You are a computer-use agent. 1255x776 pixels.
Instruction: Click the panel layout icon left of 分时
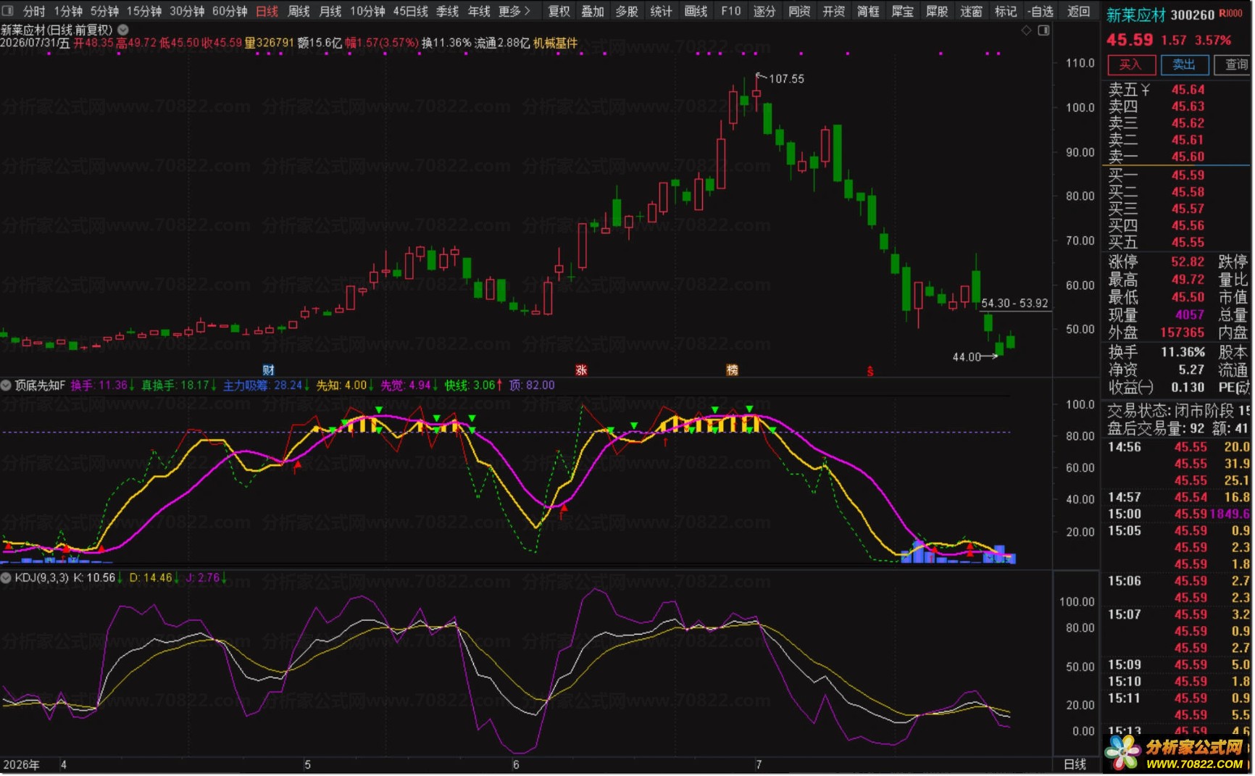click(9, 11)
